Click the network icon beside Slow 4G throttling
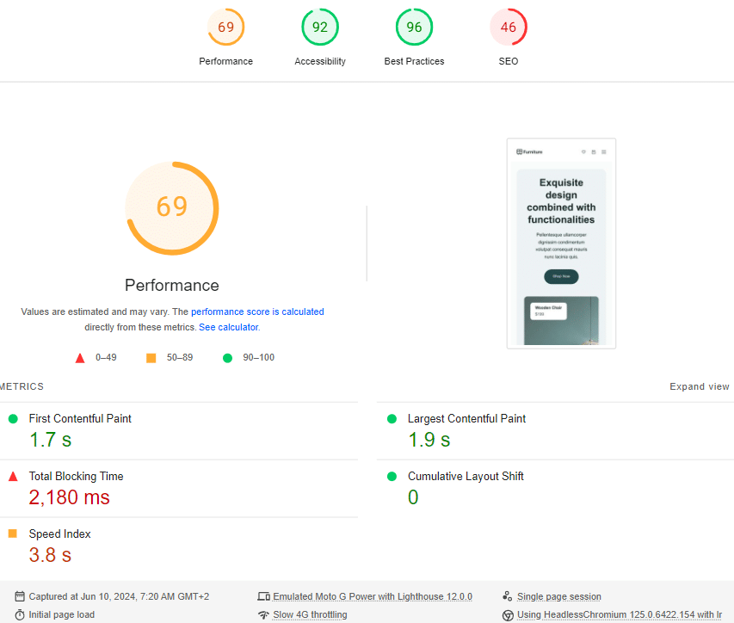Image resolution: width=734 pixels, height=623 pixels. pos(263,614)
